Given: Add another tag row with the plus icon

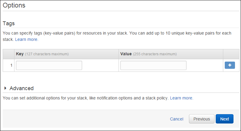Looking at the screenshot, I should 230,65.
